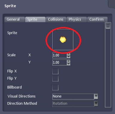Toggle the Billboard checkbox
The height and width of the screenshot is (114, 115).
point(55,87)
